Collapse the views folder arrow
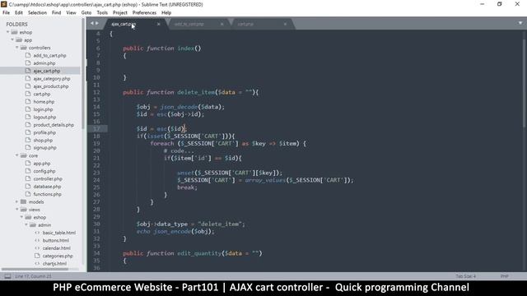This screenshot has width=527, height=296. click(16, 210)
